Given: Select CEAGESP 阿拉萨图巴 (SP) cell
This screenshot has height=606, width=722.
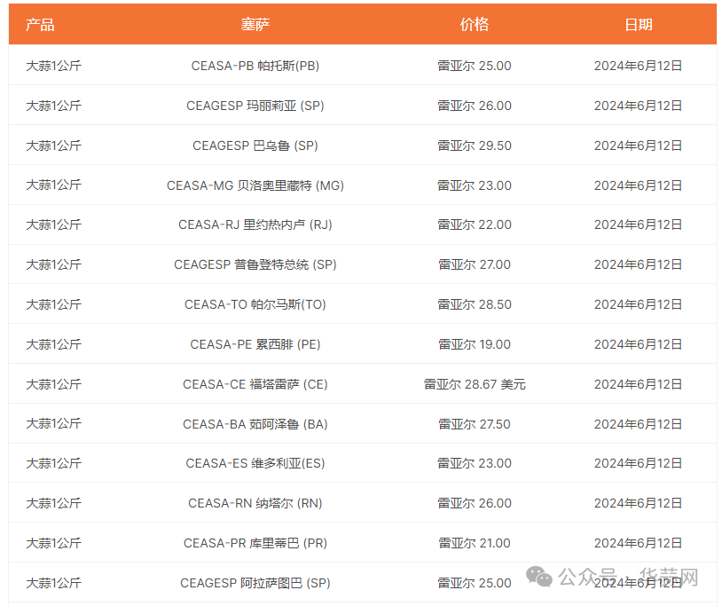Looking at the screenshot, I should pos(255,584).
